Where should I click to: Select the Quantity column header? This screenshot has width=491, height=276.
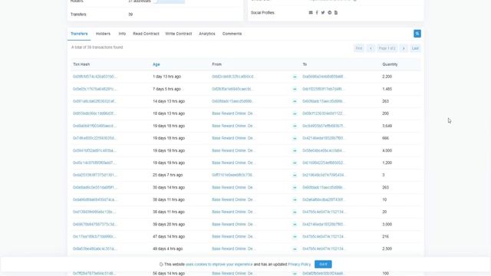tap(390, 64)
